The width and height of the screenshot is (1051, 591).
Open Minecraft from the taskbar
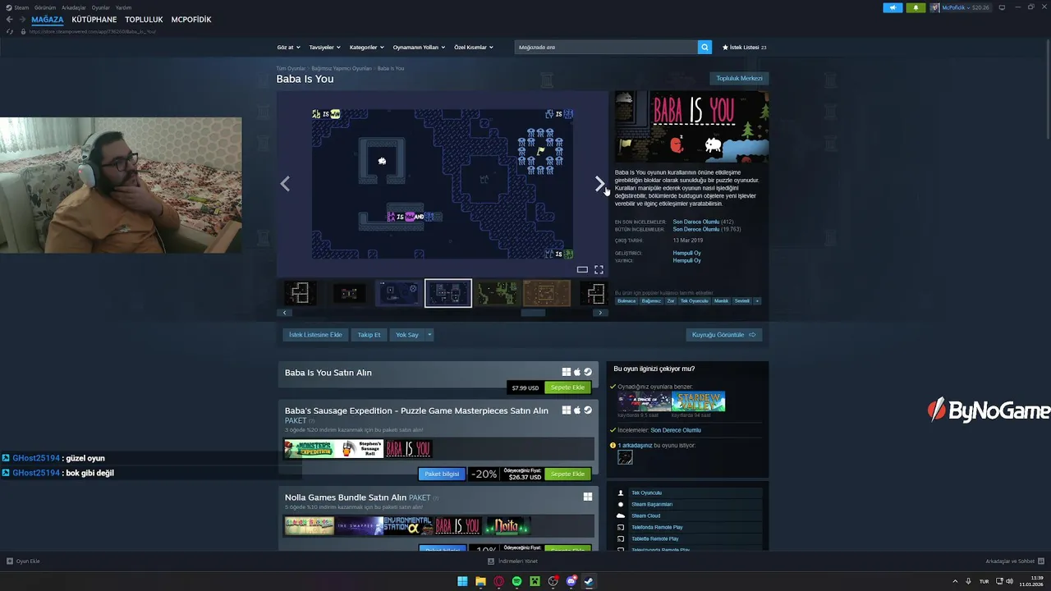pyautogui.click(x=535, y=581)
